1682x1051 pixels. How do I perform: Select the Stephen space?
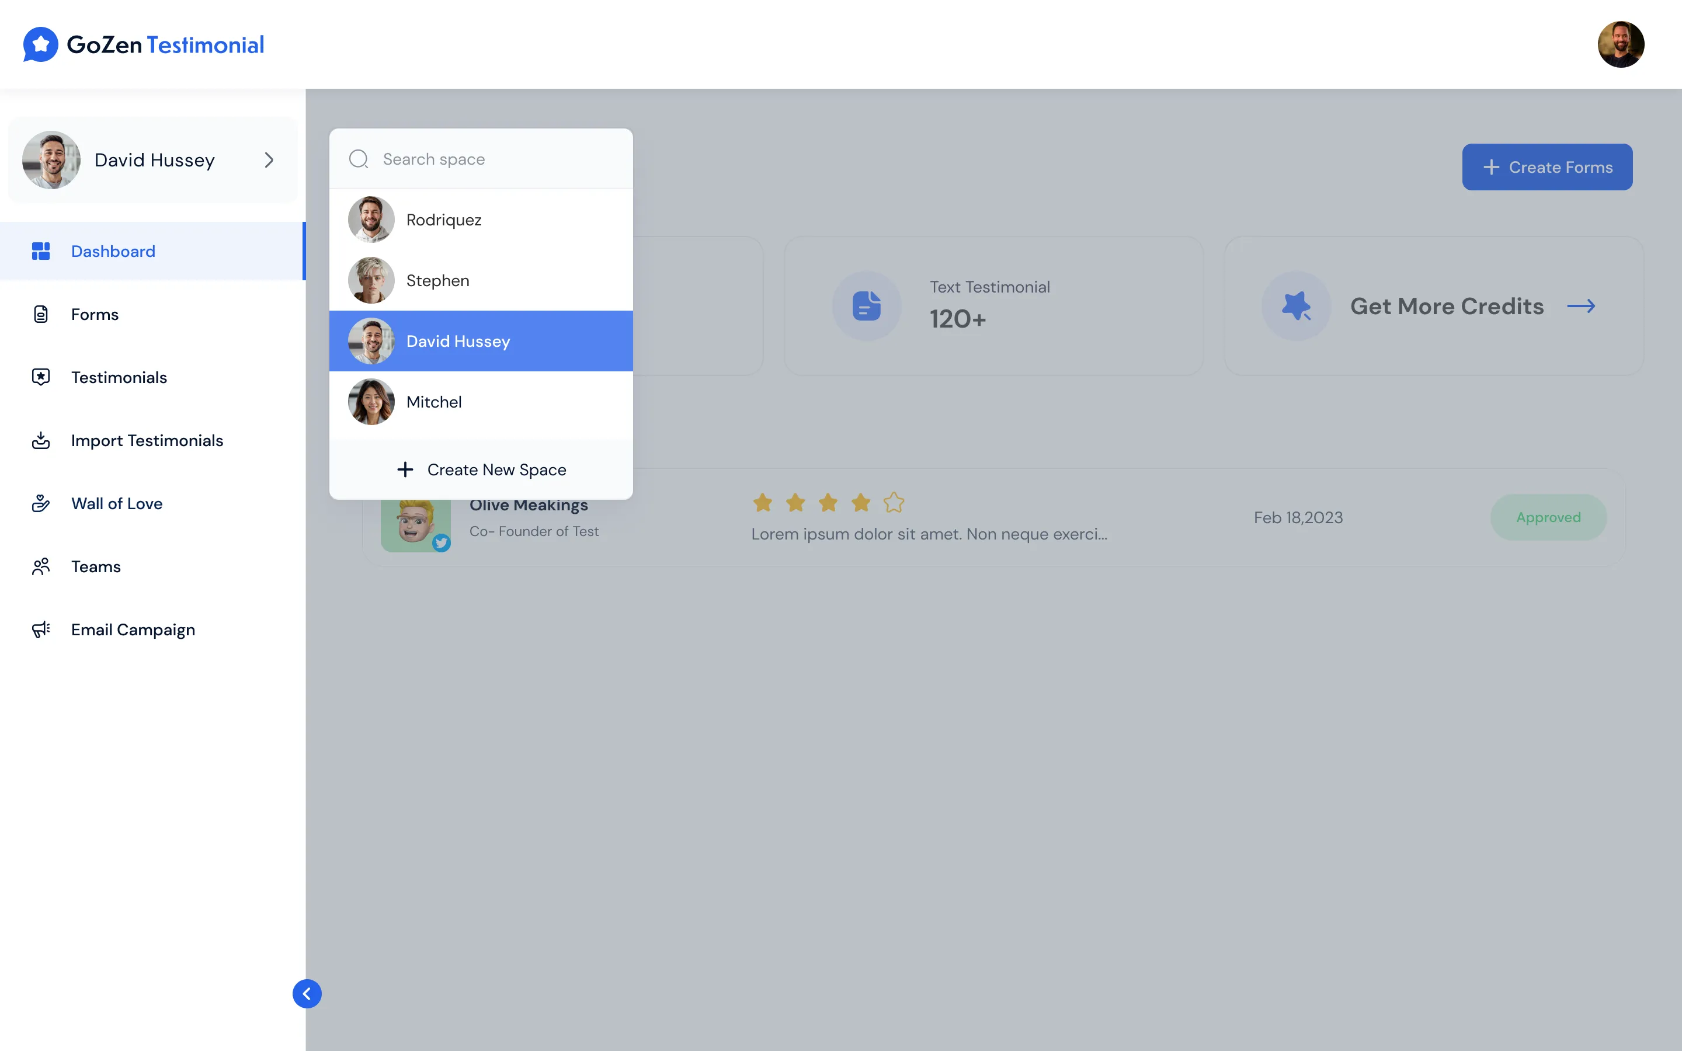click(481, 280)
